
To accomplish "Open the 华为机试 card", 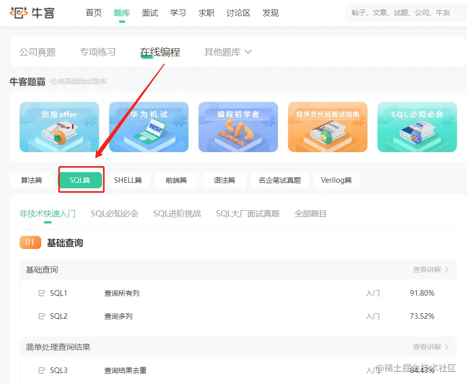I will coord(149,127).
